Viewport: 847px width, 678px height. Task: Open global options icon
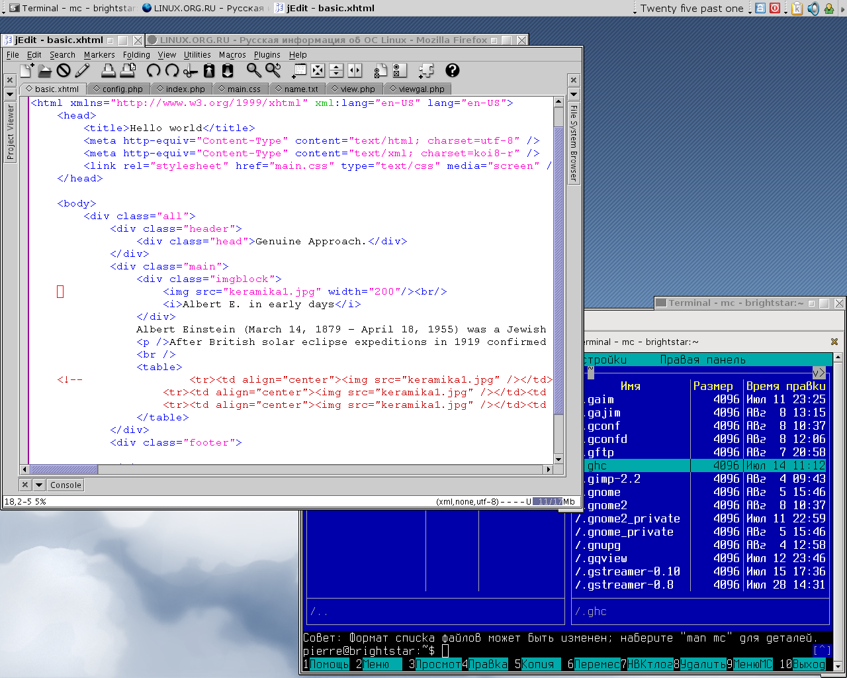point(400,70)
